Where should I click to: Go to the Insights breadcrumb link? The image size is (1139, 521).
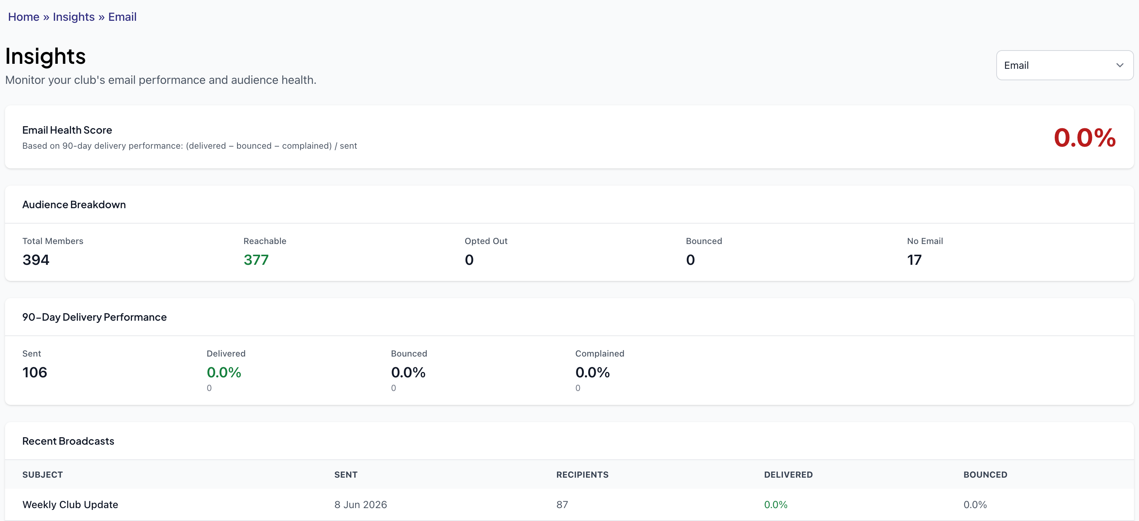[74, 17]
